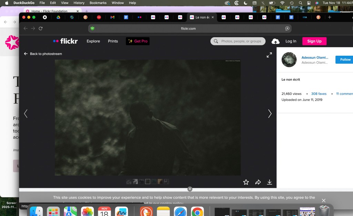This screenshot has width=353, height=216.
Task: Go to previous photo with left chevron
Action: point(26,114)
